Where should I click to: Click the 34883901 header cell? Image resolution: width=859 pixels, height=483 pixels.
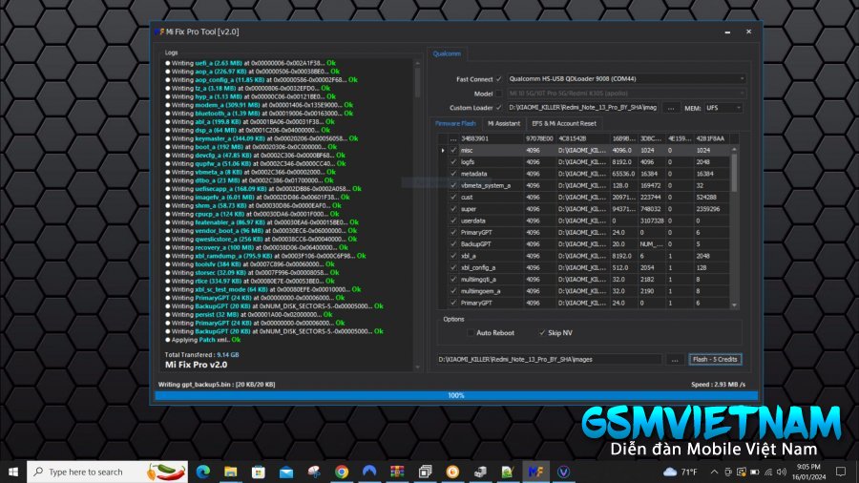pos(491,138)
